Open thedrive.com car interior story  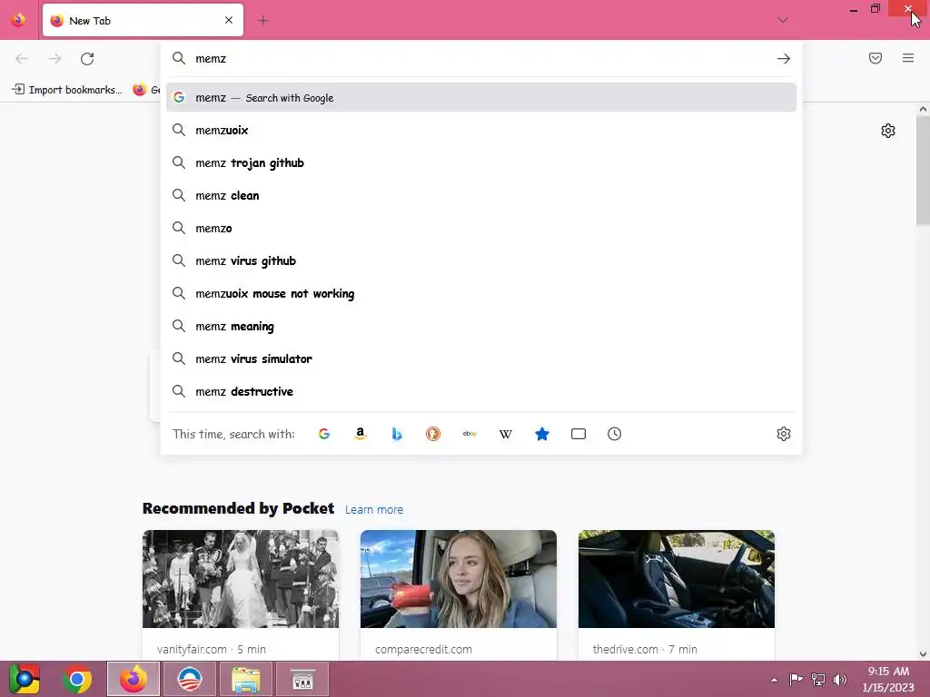click(677, 595)
